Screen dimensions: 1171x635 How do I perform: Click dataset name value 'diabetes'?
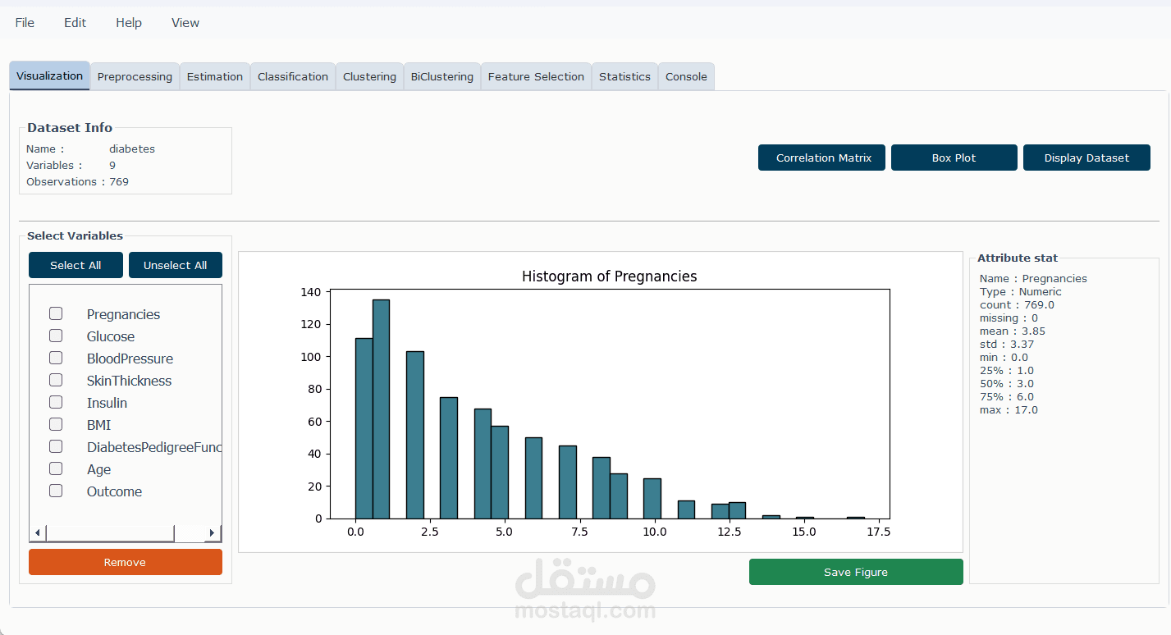[x=132, y=149]
